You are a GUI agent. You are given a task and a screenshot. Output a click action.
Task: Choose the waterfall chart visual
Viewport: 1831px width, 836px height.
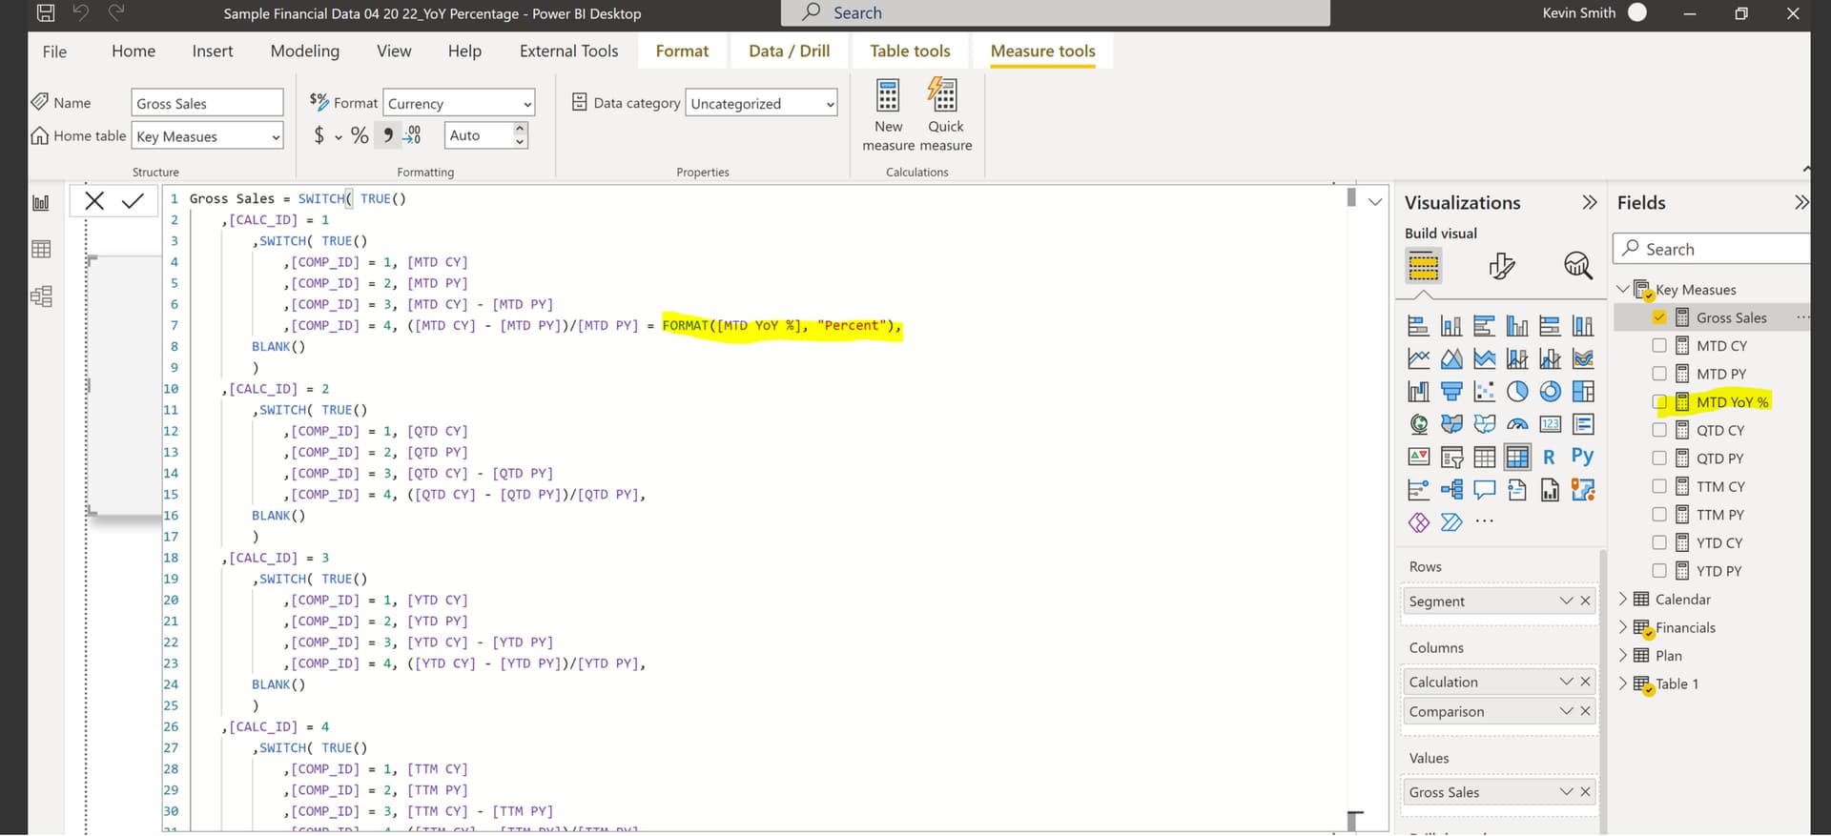pyautogui.click(x=1419, y=391)
